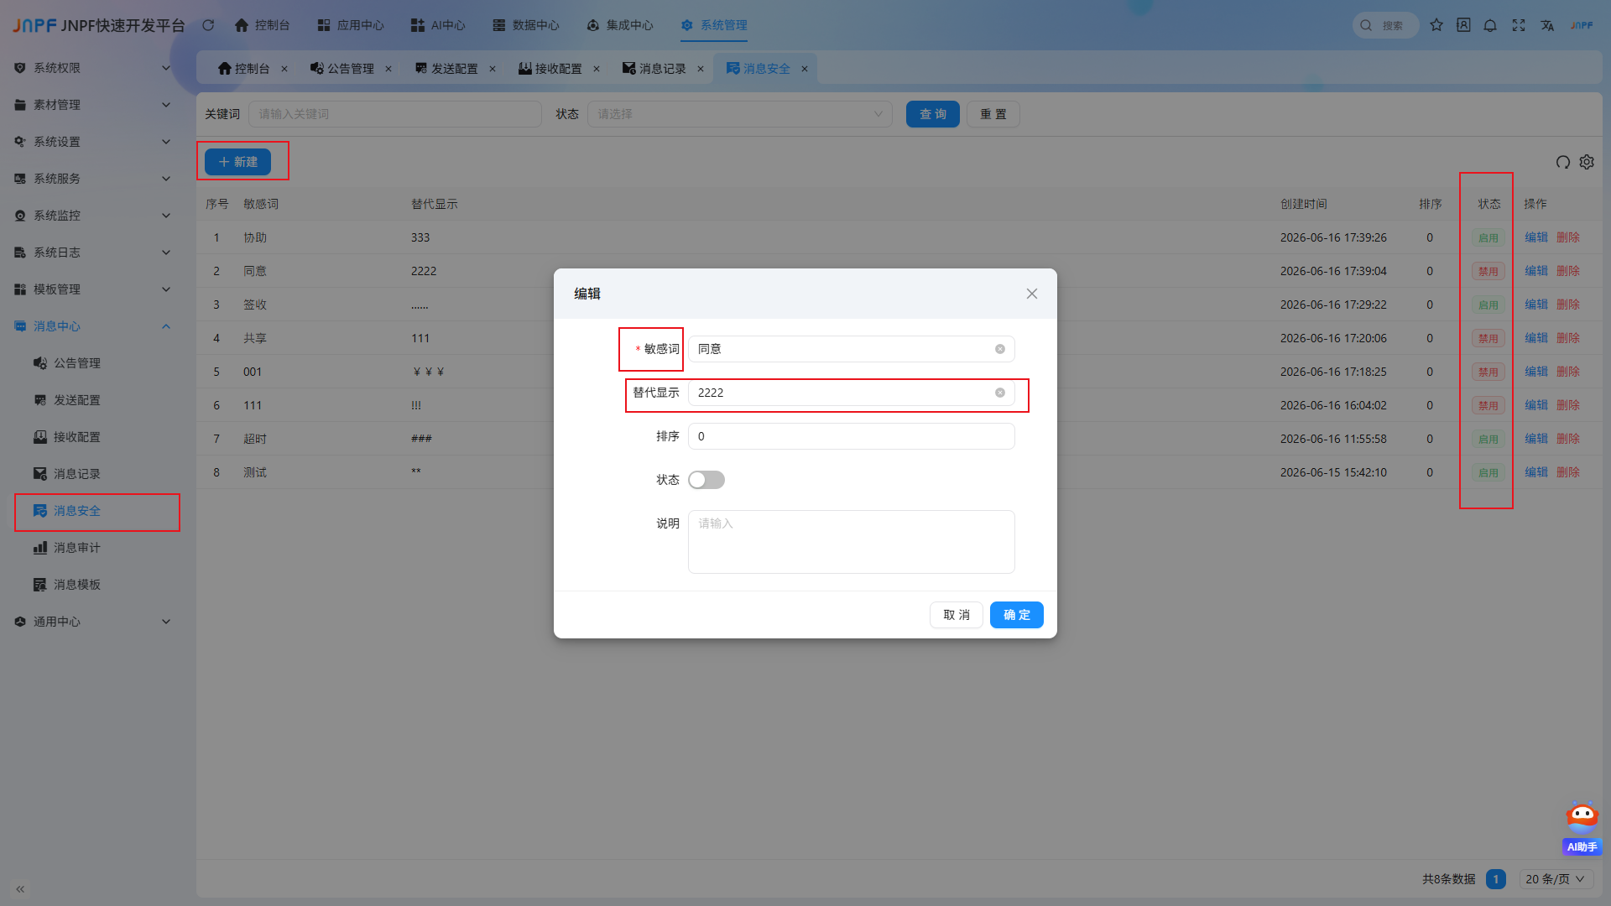Collapse the sidebar with the double-arrow icon
Viewport: 1611px width, 906px height.
click(20, 888)
